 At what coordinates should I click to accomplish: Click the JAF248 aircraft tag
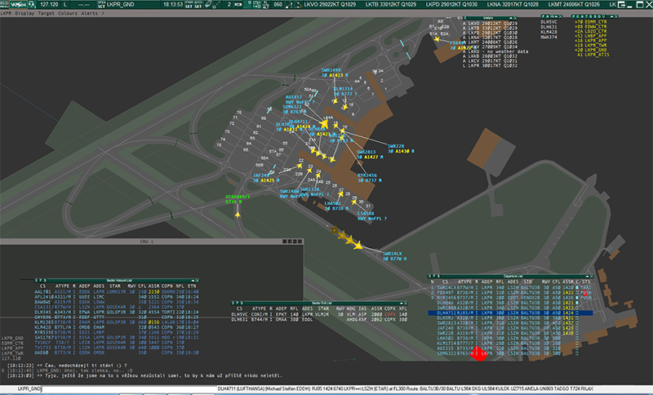(x=266, y=178)
